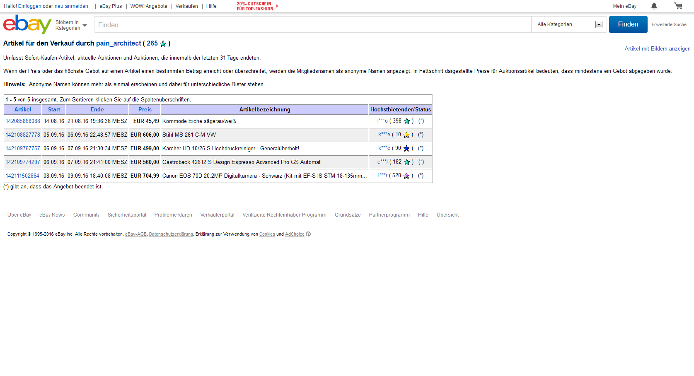
Task: Click bidder name c***l
Action: click(x=382, y=162)
